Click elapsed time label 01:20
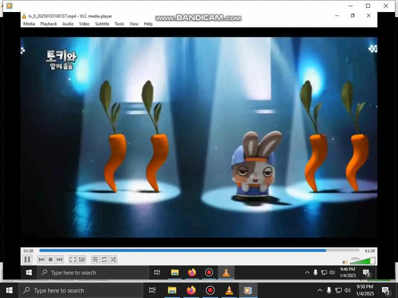 click(x=28, y=251)
